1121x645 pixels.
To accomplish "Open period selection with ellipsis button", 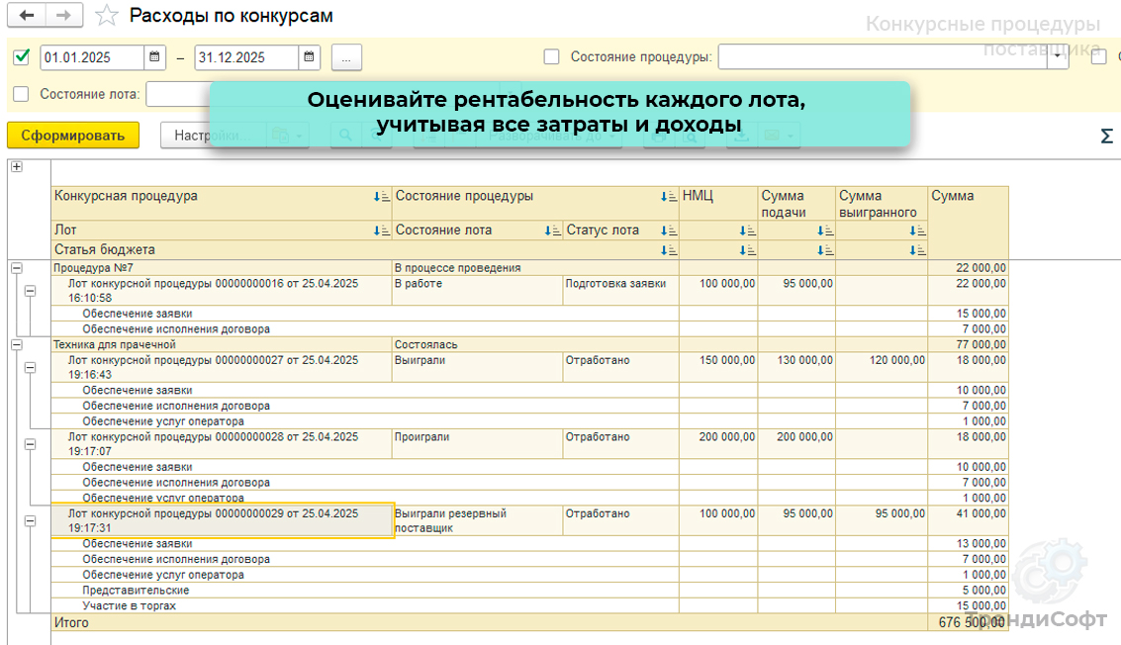I will [346, 57].
